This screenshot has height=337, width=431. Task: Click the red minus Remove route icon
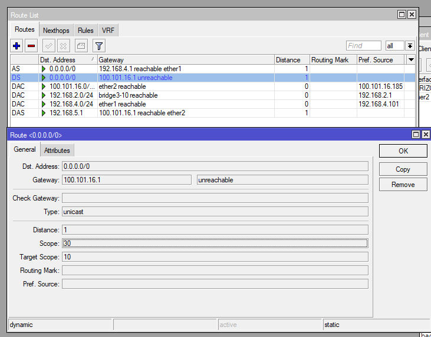(31, 45)
